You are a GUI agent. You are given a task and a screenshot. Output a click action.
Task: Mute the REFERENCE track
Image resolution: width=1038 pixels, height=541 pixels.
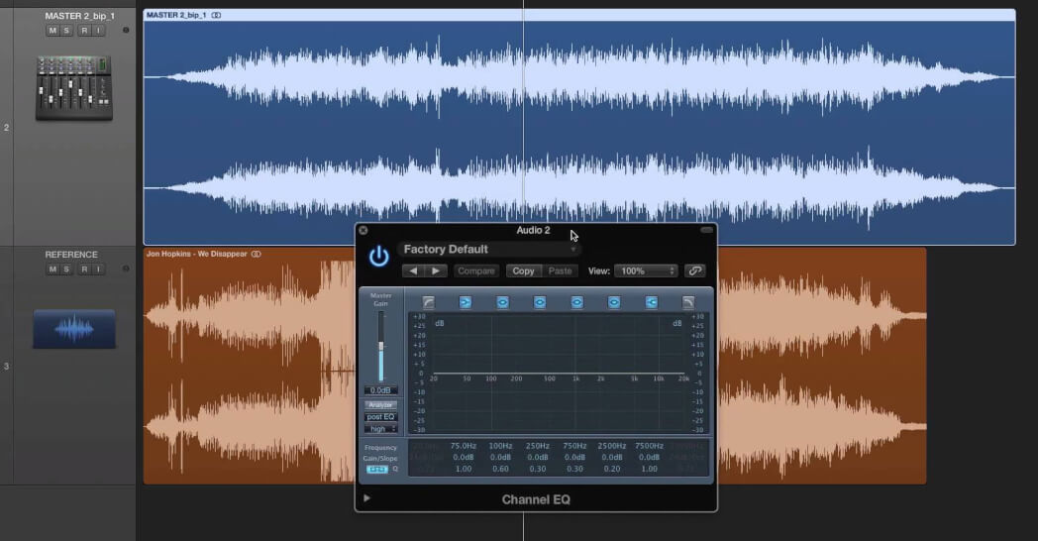[52, 270]
